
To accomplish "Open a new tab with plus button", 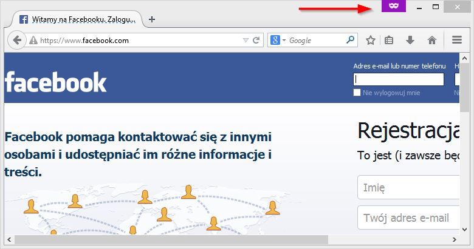I will (152, 19).
